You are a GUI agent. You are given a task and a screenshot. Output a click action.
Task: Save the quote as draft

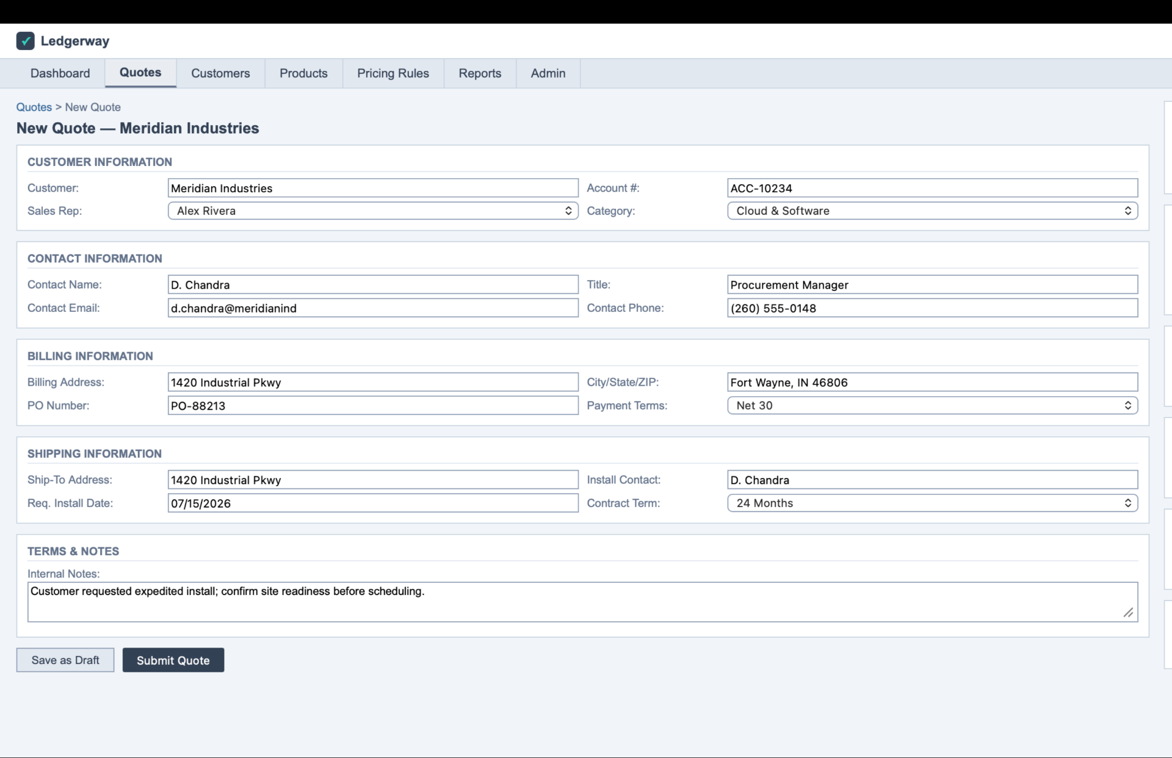point(65,660)
